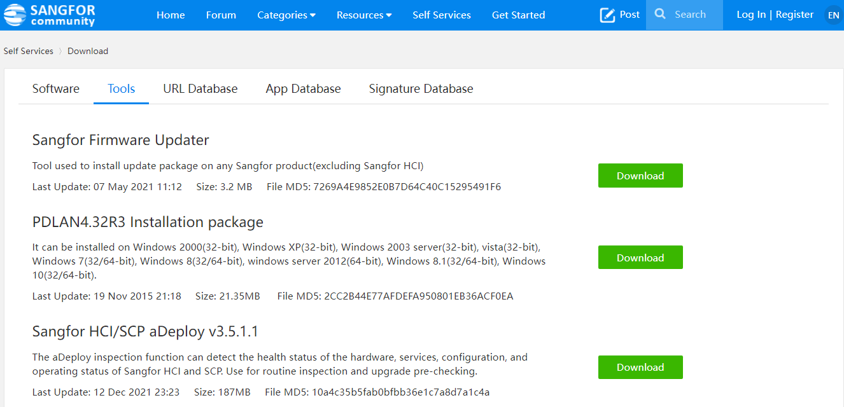Type in the Search field
Screen dimensions: 844x407
click(695, 15)
